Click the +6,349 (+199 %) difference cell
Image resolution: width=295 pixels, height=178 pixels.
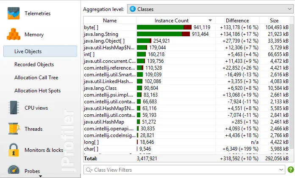point(240,149)
